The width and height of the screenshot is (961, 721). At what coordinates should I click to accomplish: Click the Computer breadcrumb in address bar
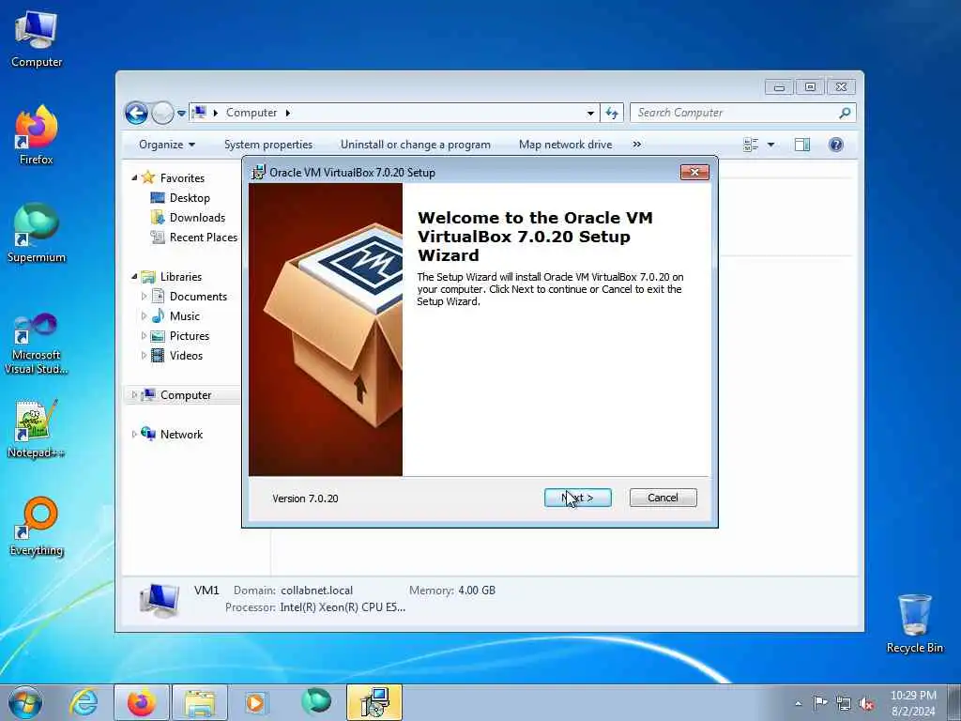click(252, 113)
